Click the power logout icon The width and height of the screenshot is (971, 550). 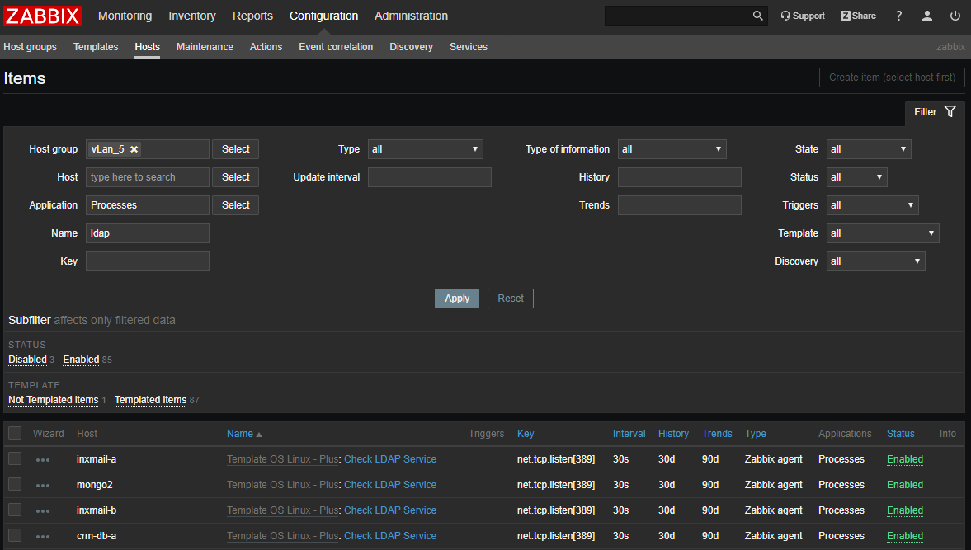click(x=955, y=16)
